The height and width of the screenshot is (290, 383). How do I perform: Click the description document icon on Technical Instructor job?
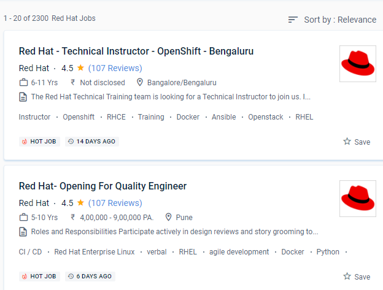pyautogui.click(x=23, y=97)
